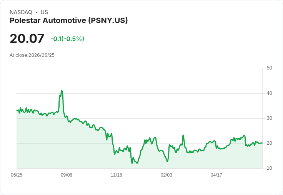Click the 20.07 current price
283x195 pixels.
[x=27, y=38]
